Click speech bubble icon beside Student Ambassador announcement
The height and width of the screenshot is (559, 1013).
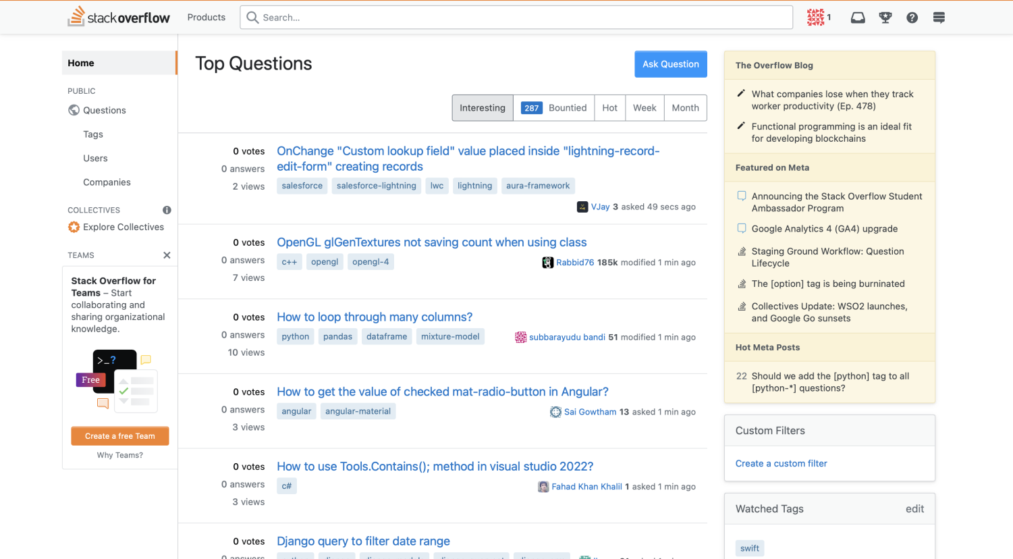pos(742,196)
